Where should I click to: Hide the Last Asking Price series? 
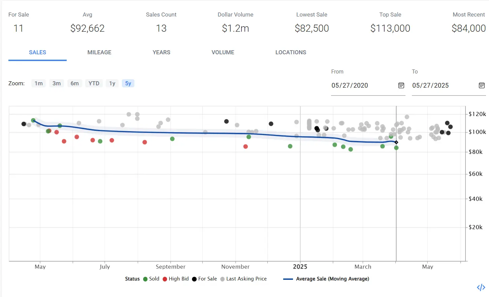click(243, 279)
